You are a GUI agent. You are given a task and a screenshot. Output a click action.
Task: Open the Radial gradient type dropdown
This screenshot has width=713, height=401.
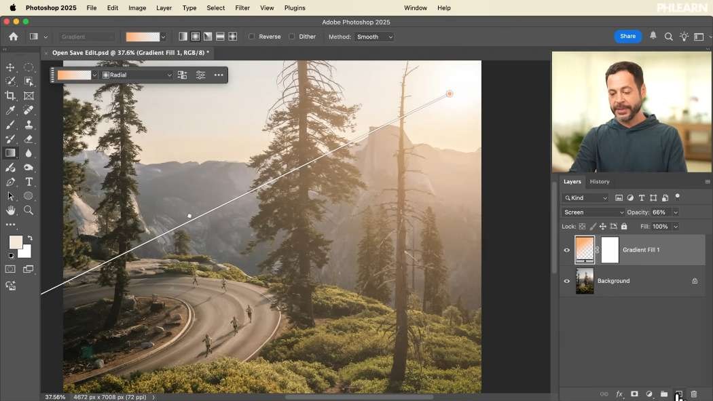coord(137,75)
